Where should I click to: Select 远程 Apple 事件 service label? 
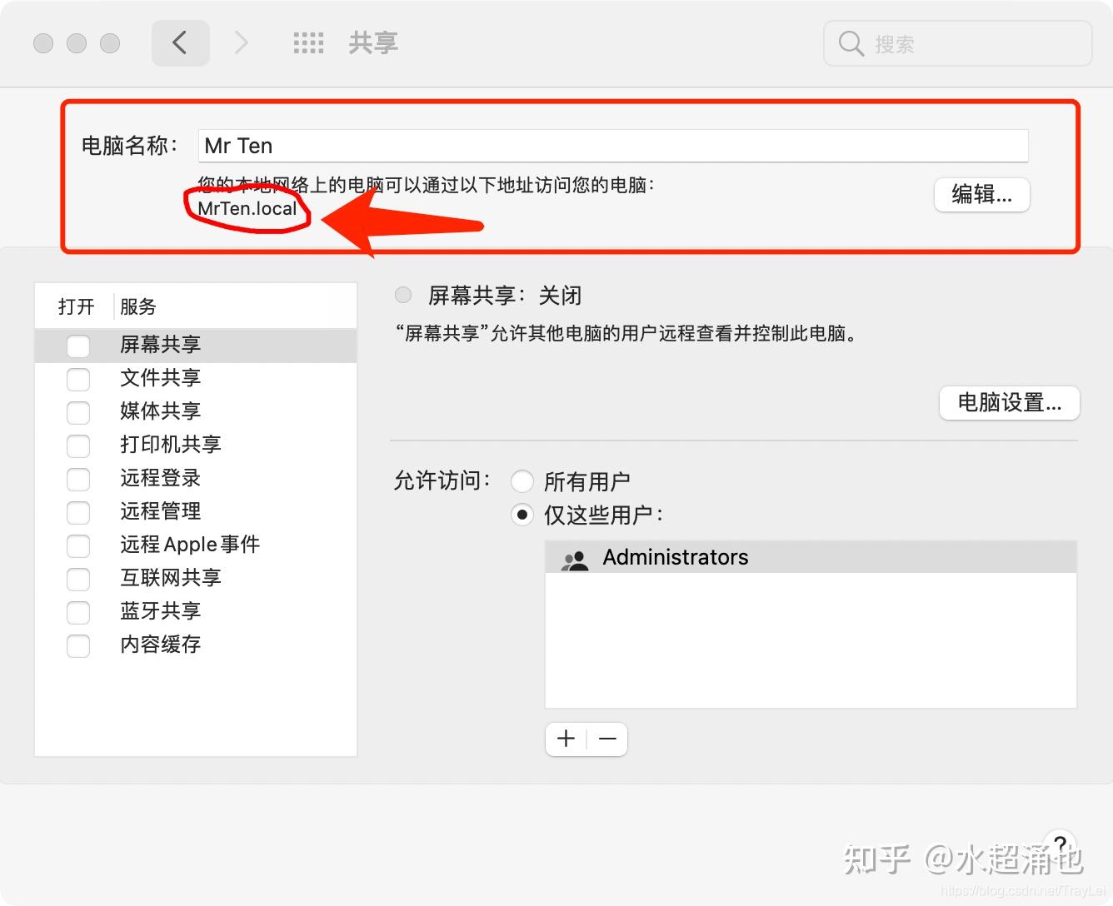(190, 545)
